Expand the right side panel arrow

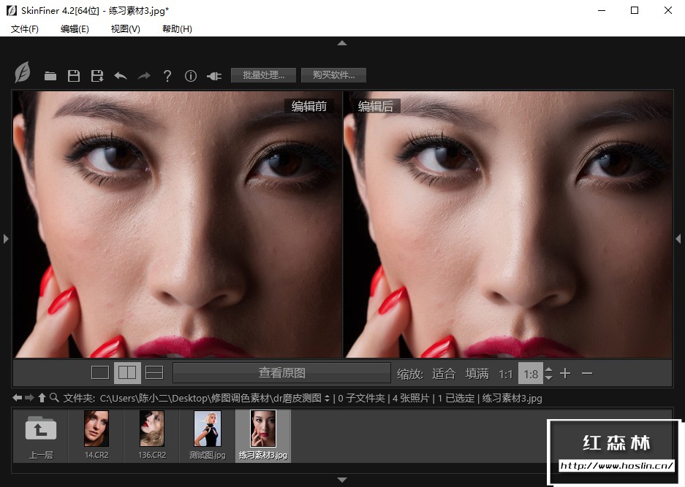(678, 239)
